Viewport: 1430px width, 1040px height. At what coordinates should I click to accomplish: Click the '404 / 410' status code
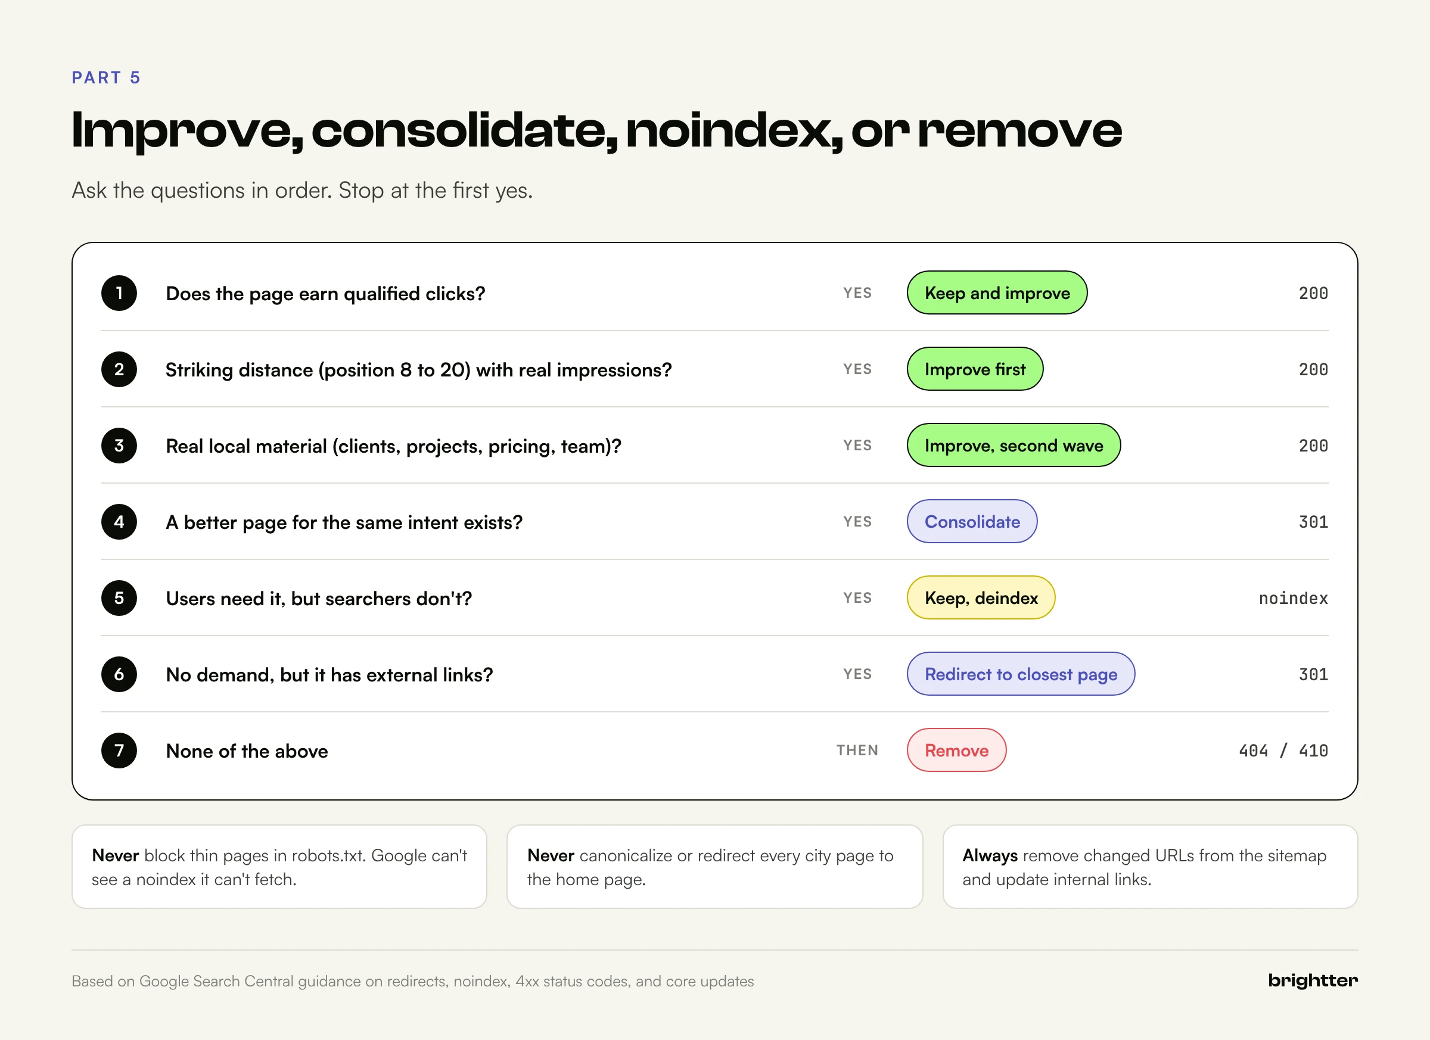click(1283, 751)
